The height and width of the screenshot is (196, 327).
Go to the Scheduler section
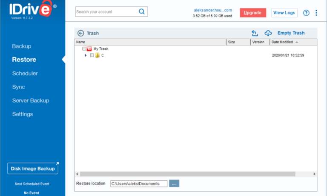(25, 73)
